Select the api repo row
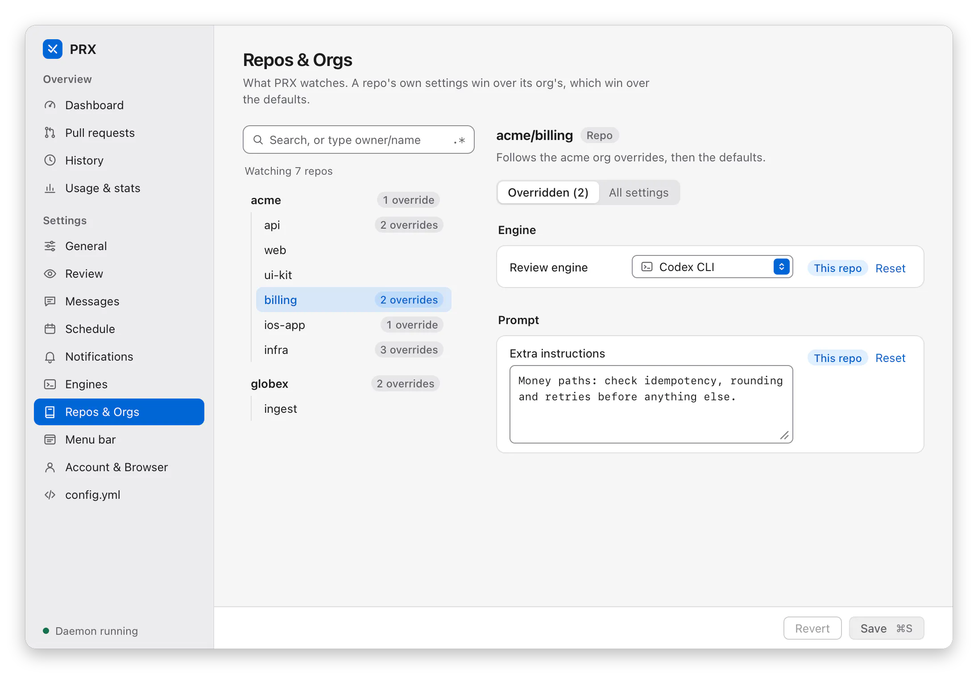 (353, 225)
